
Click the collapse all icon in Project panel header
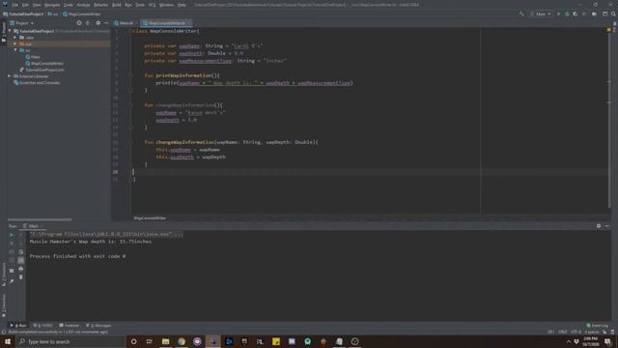coord(88,23)
